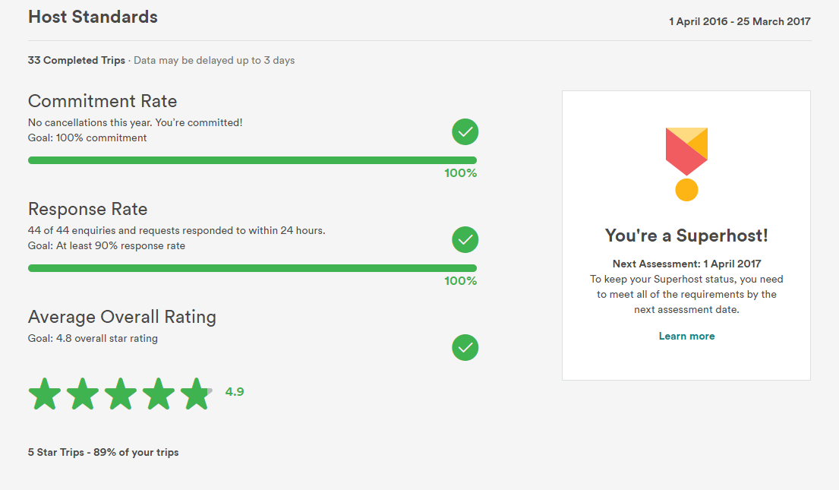Screen dimensions: 839x490
Task: Click the Response Rate green checkmark icon
Action: [465, 240]
